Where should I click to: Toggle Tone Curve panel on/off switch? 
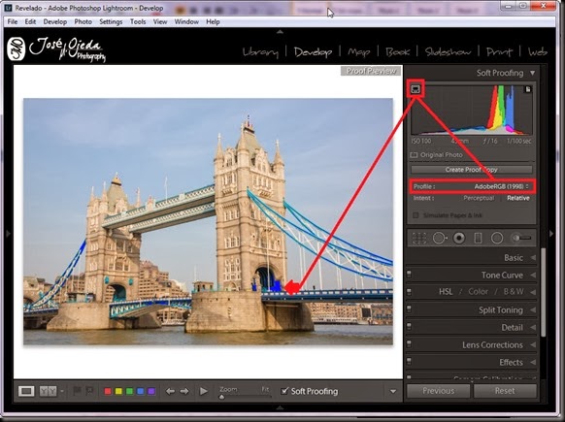[x=409, y=275]
